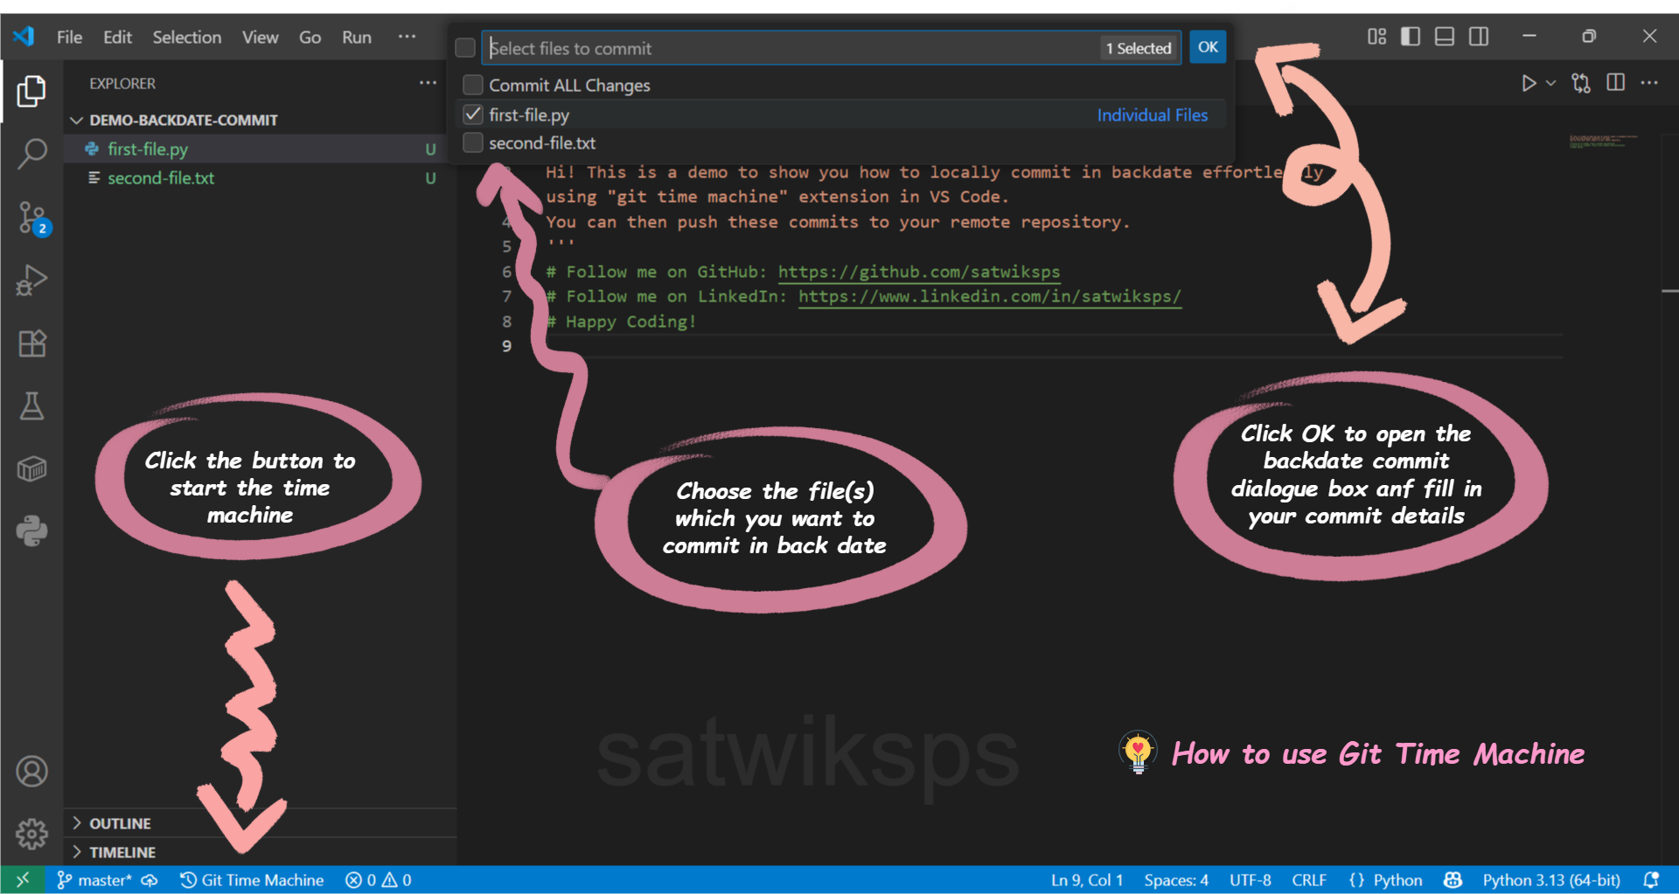Change language mode via Python
1679x894 pixels.
(1397, 880)
